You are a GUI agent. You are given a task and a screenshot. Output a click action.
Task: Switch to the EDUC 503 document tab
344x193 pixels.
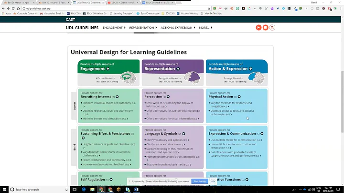pyautogui.click(x=158, y=3)
